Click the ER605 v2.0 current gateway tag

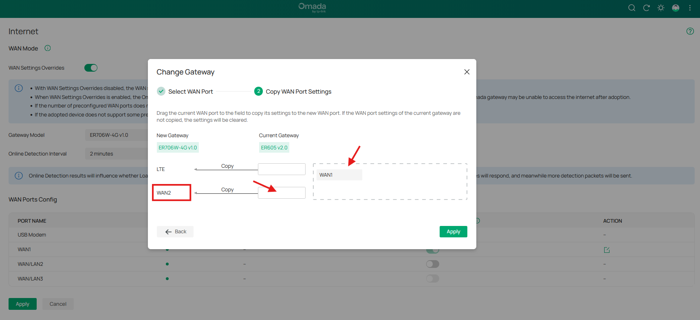[x=274, y=147]
